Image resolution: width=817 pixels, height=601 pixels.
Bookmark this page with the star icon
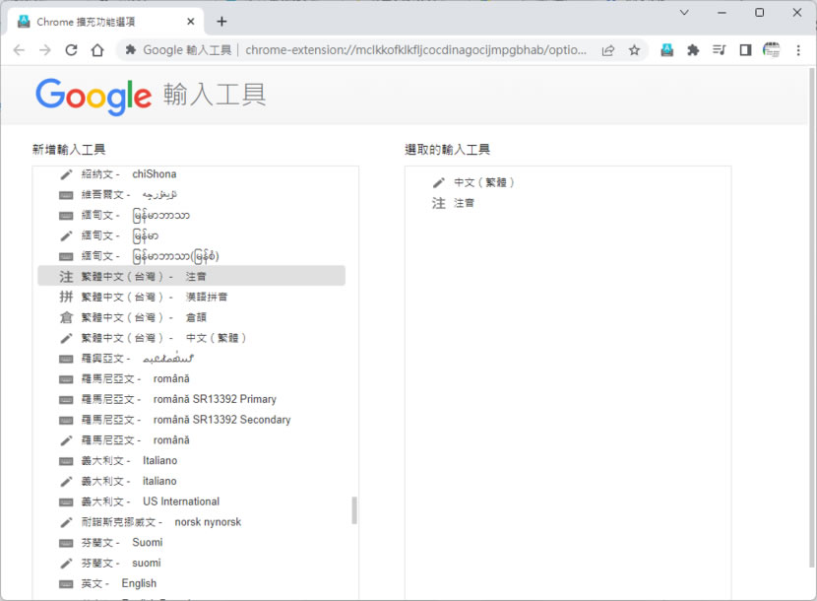[634, 50]
